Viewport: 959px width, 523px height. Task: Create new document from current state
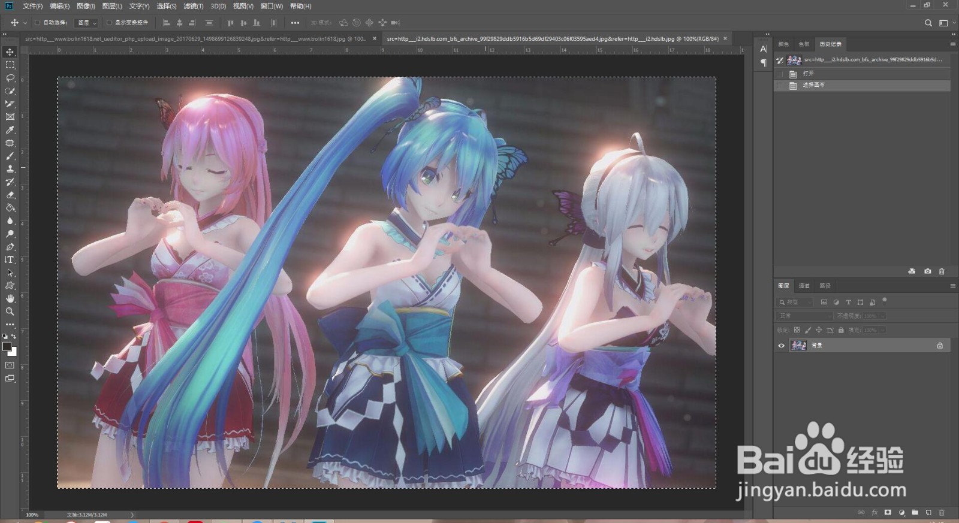click(912, 271)
